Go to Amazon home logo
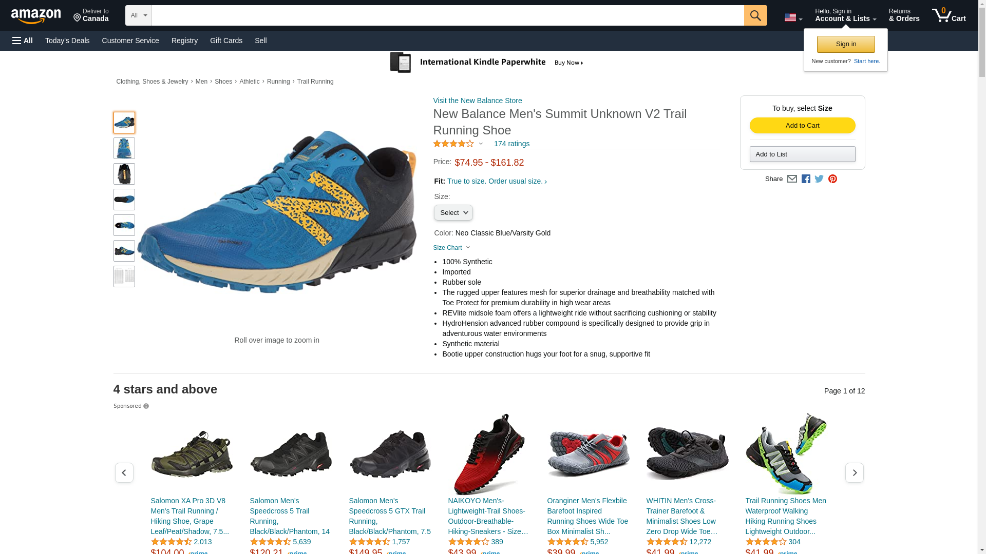 tap(36, 16)
